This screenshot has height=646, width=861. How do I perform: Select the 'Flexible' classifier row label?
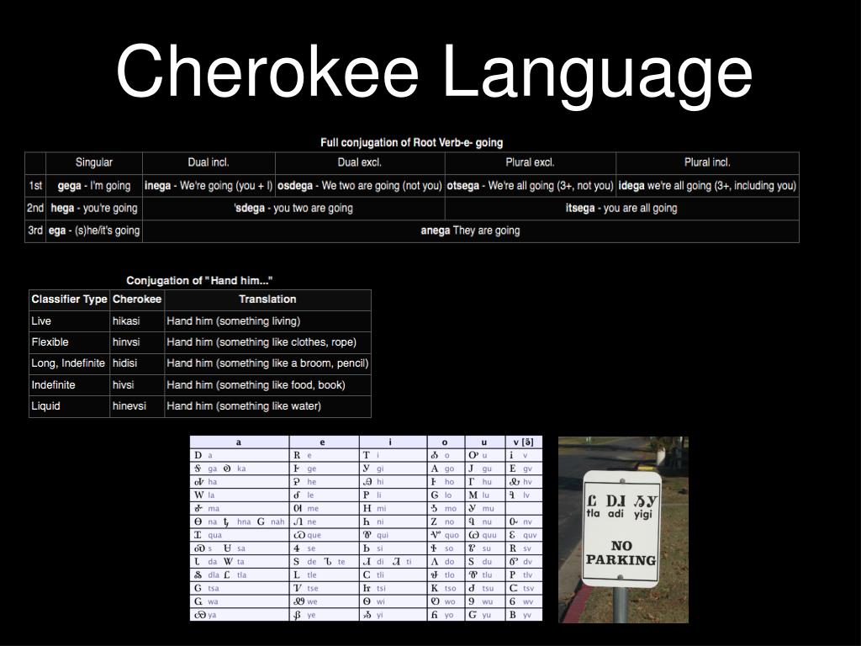(x=69, y=342)
